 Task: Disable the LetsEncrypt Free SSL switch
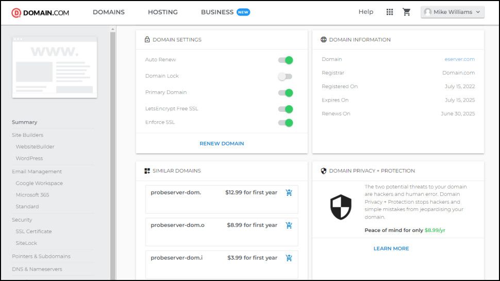coord(286,109)
